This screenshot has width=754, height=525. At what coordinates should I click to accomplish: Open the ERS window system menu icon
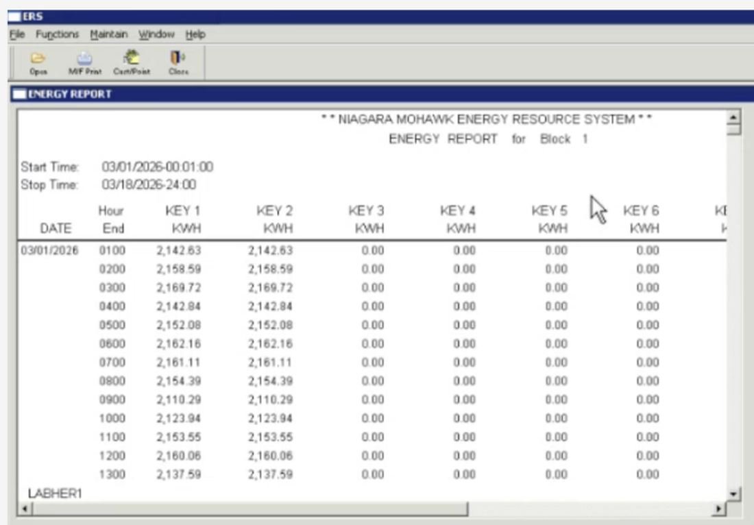[x=14, y=17]
